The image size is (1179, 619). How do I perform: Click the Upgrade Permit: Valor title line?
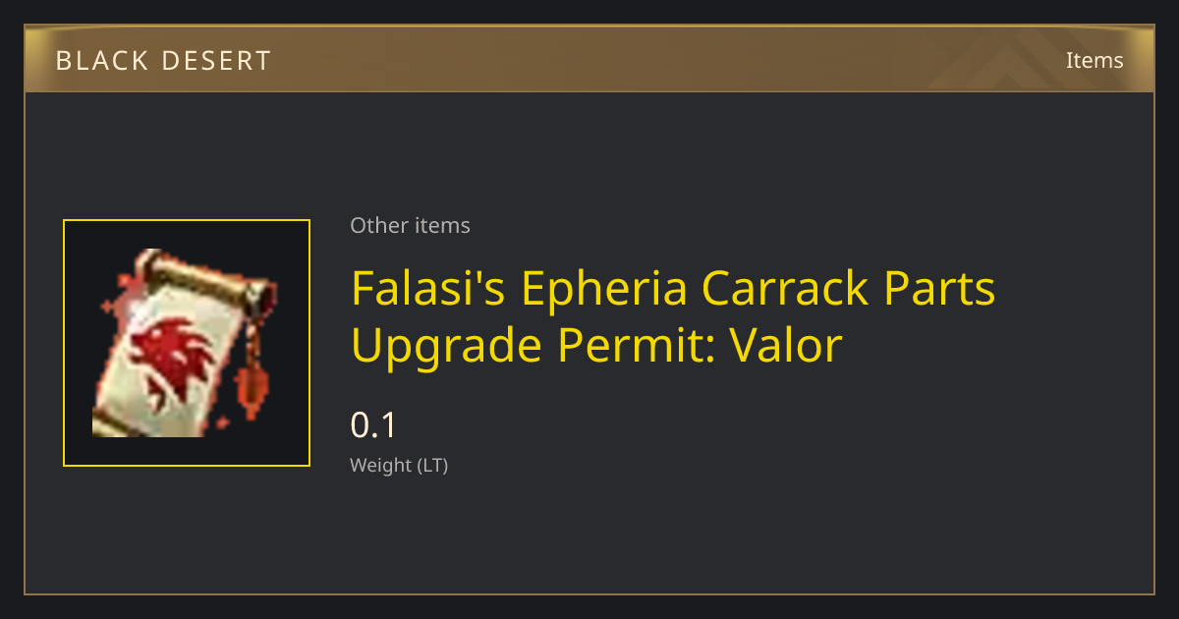point(596,345)
